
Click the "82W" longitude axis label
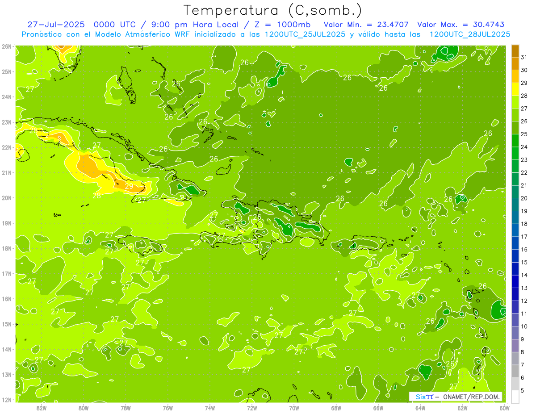click(42, 407)
